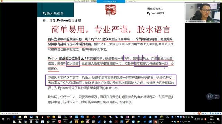This screenshot has width=222, height=124.
Task: Click the text 现任明教教主
Action: pos(155,9)
